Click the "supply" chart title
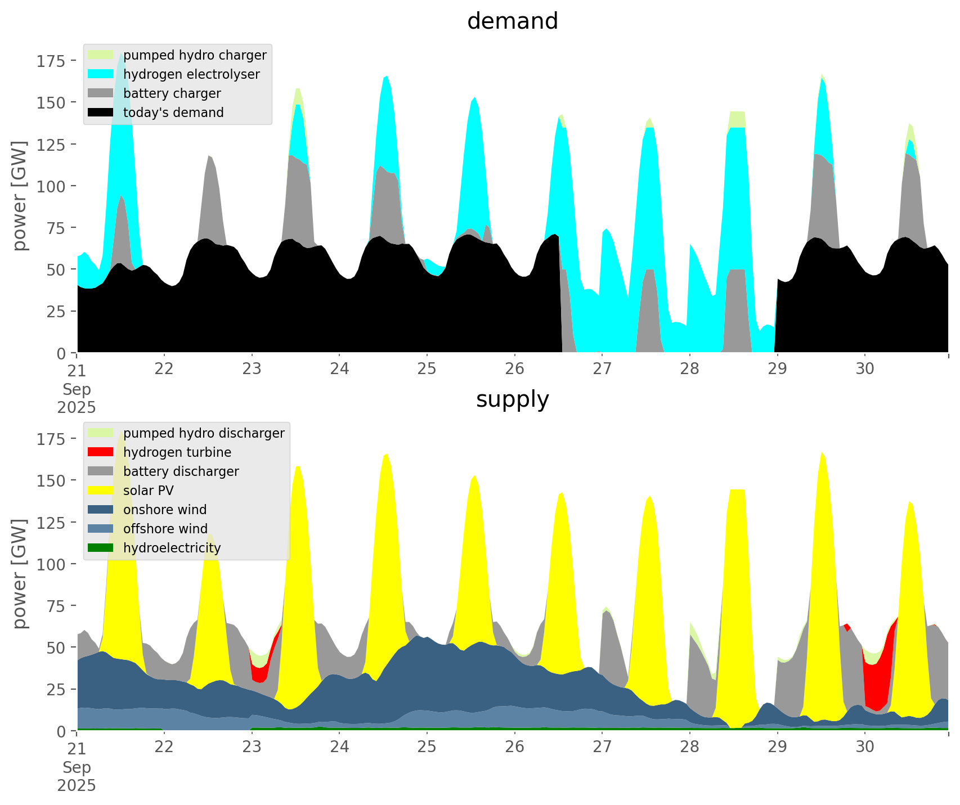Viewport: 960px width, 805px height. (512, 399)
